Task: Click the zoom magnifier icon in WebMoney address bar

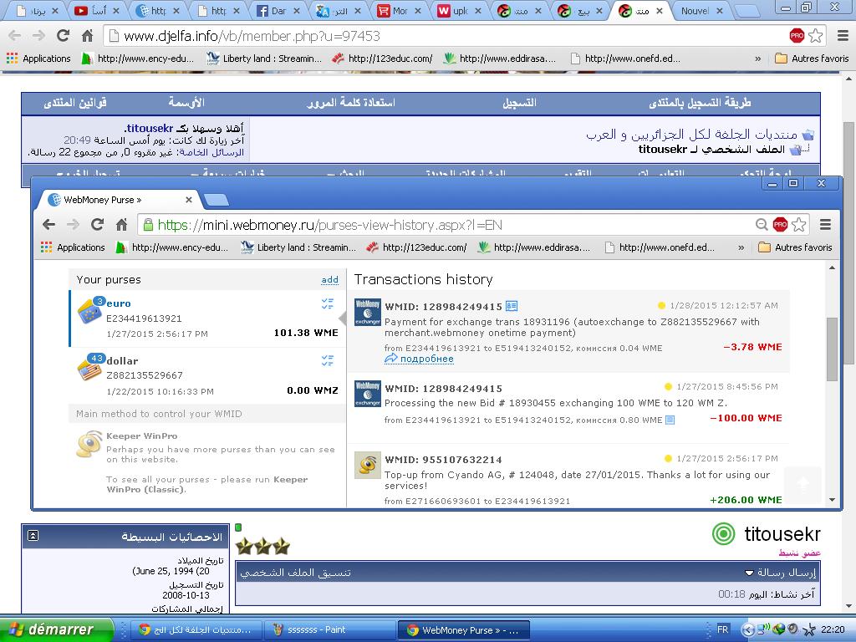Action: (x=762, y=224)
